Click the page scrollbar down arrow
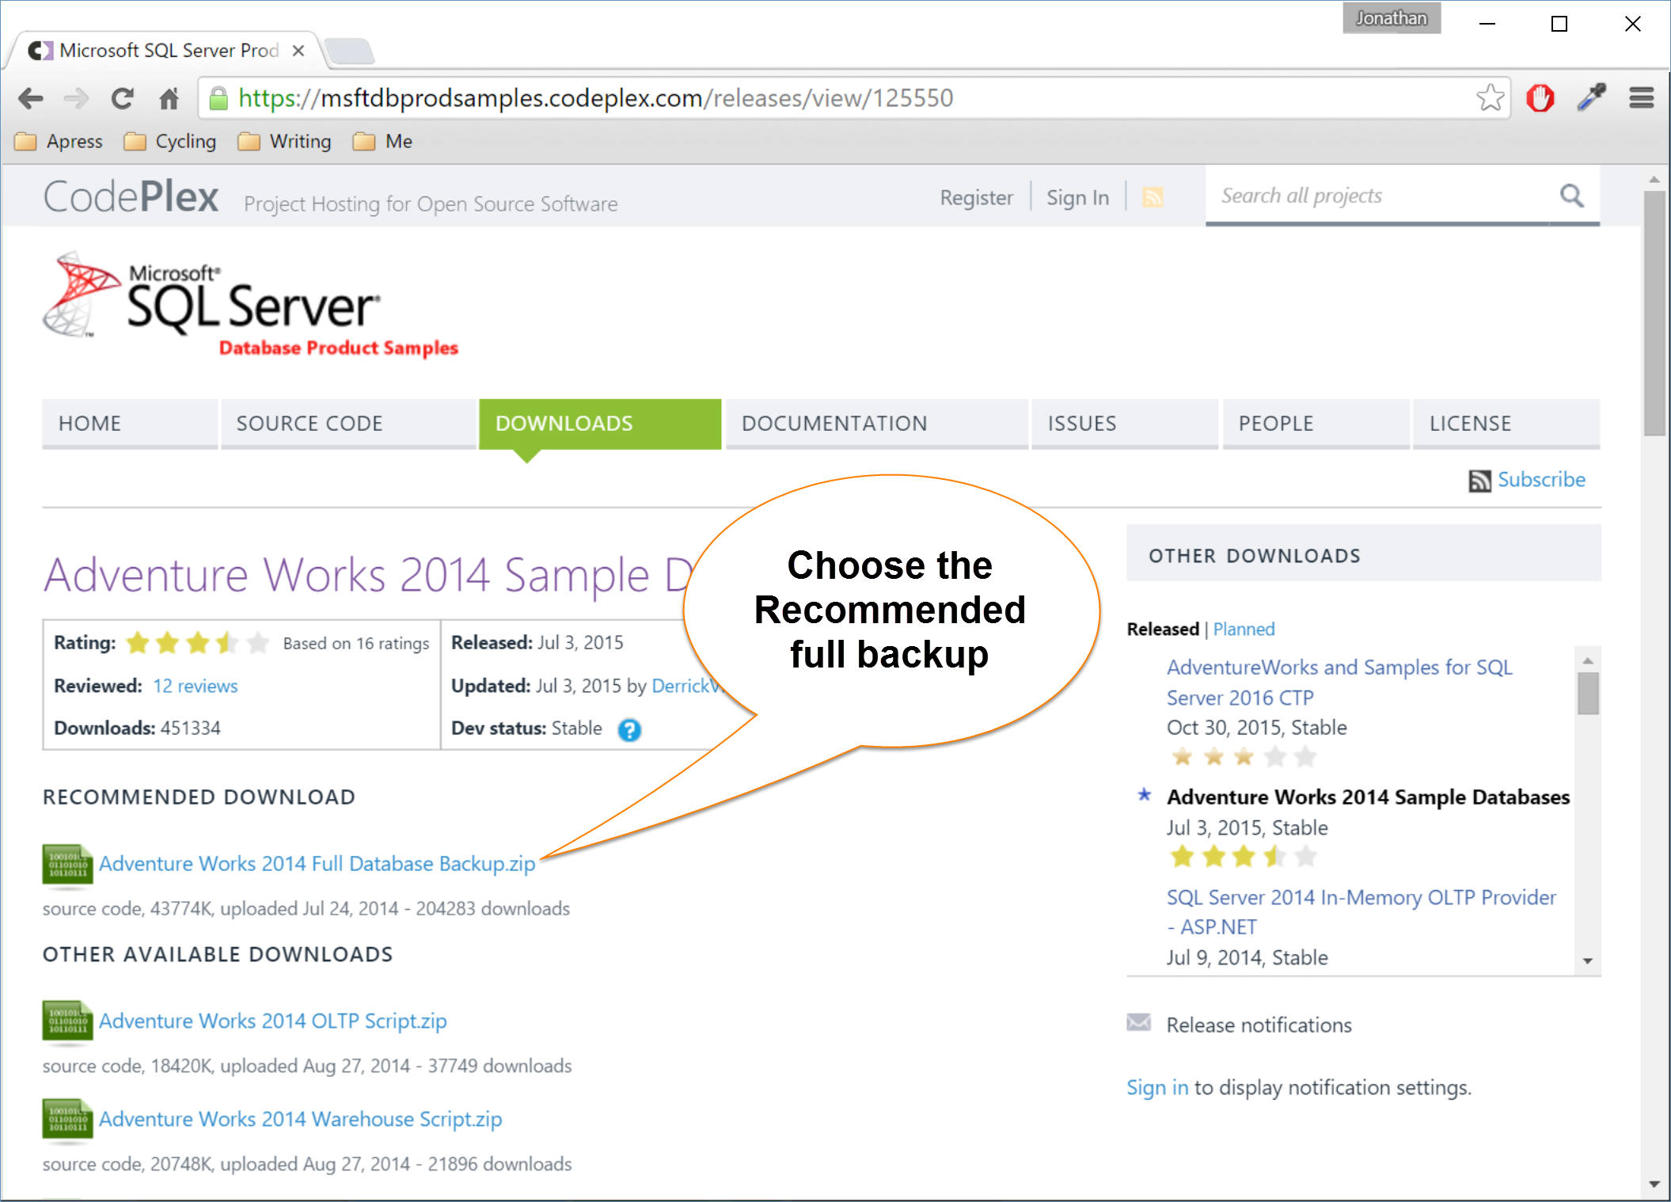Image resolution: width=1671 pixels, height=1202 pixels. (x=1654, y=1185)
